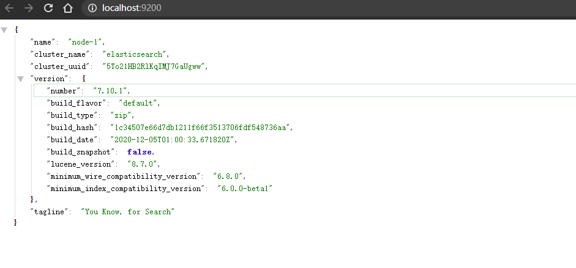Collapse the root JSON object triangle

coord(4,30)
